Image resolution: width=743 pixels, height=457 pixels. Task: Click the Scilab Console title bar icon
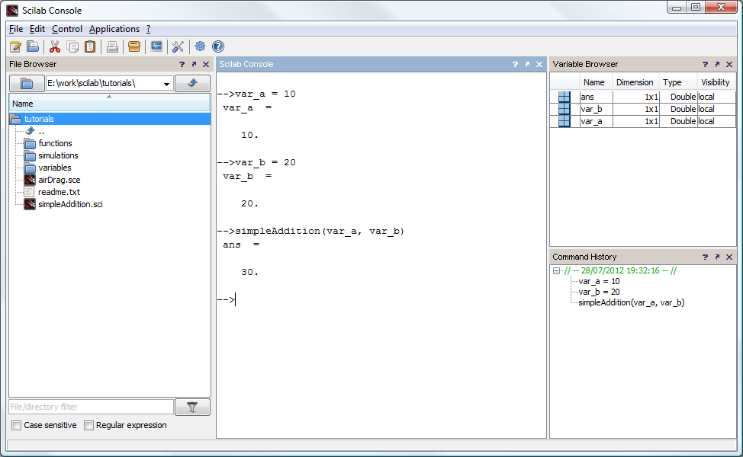click(12, 11)
